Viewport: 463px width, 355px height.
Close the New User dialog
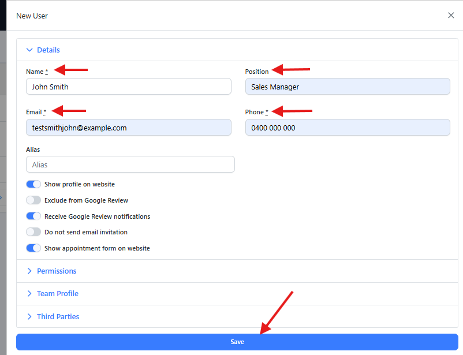coord(451,16)
